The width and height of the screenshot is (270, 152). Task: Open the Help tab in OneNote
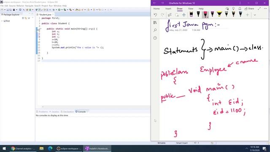coord(201,8)
